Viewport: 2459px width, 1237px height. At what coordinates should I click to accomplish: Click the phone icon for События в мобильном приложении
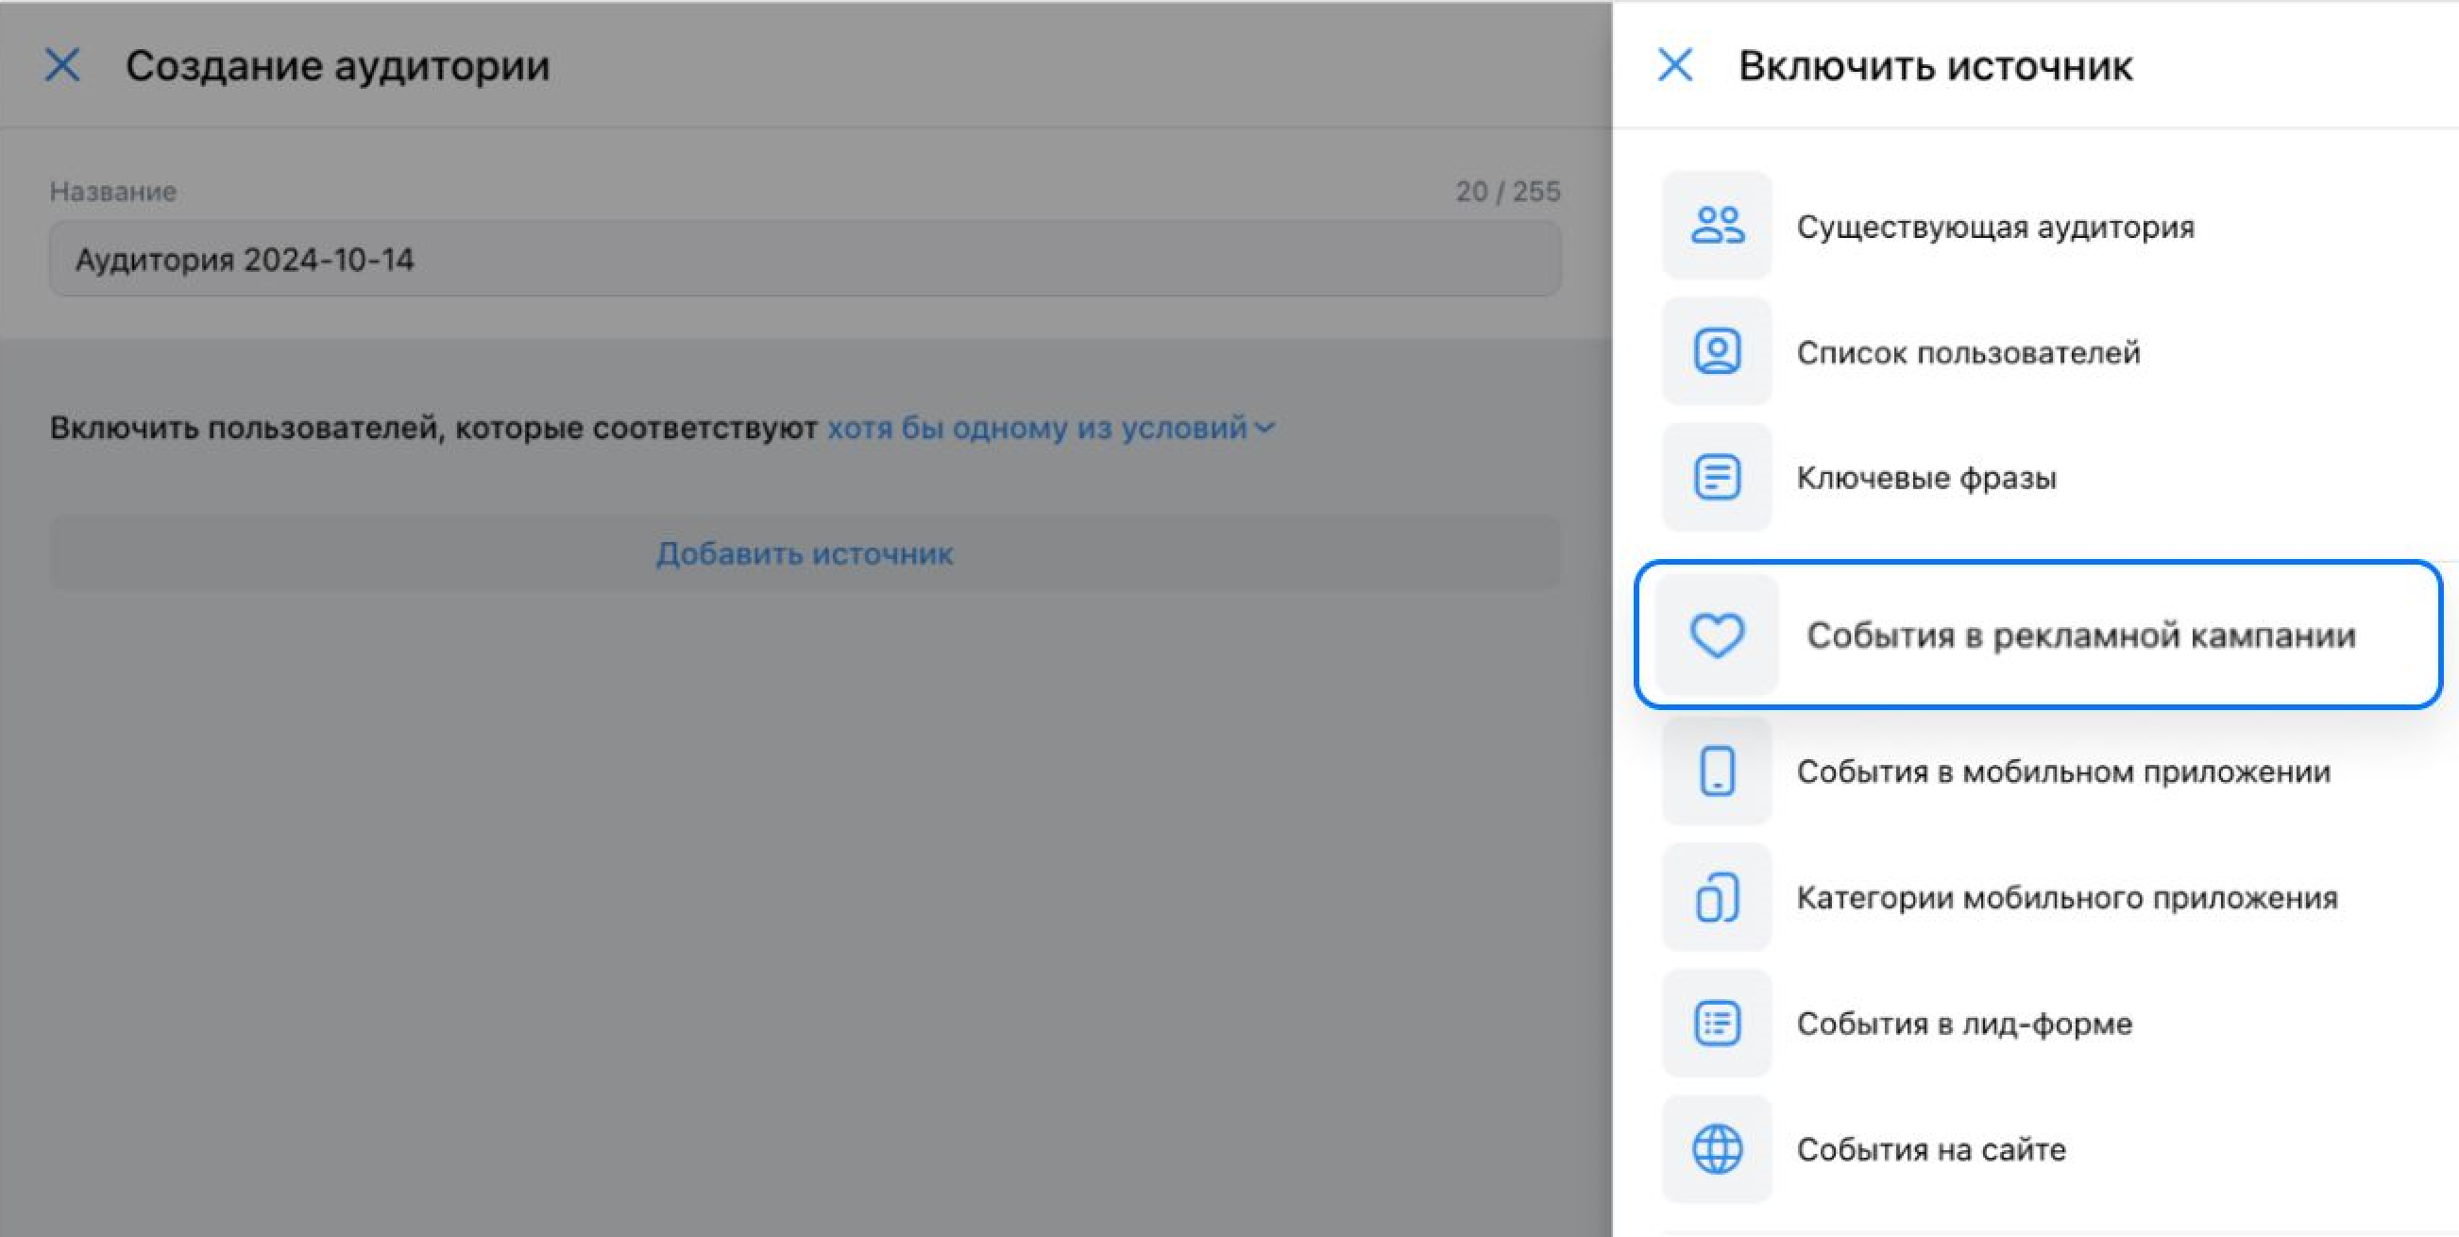[1718, 771]
